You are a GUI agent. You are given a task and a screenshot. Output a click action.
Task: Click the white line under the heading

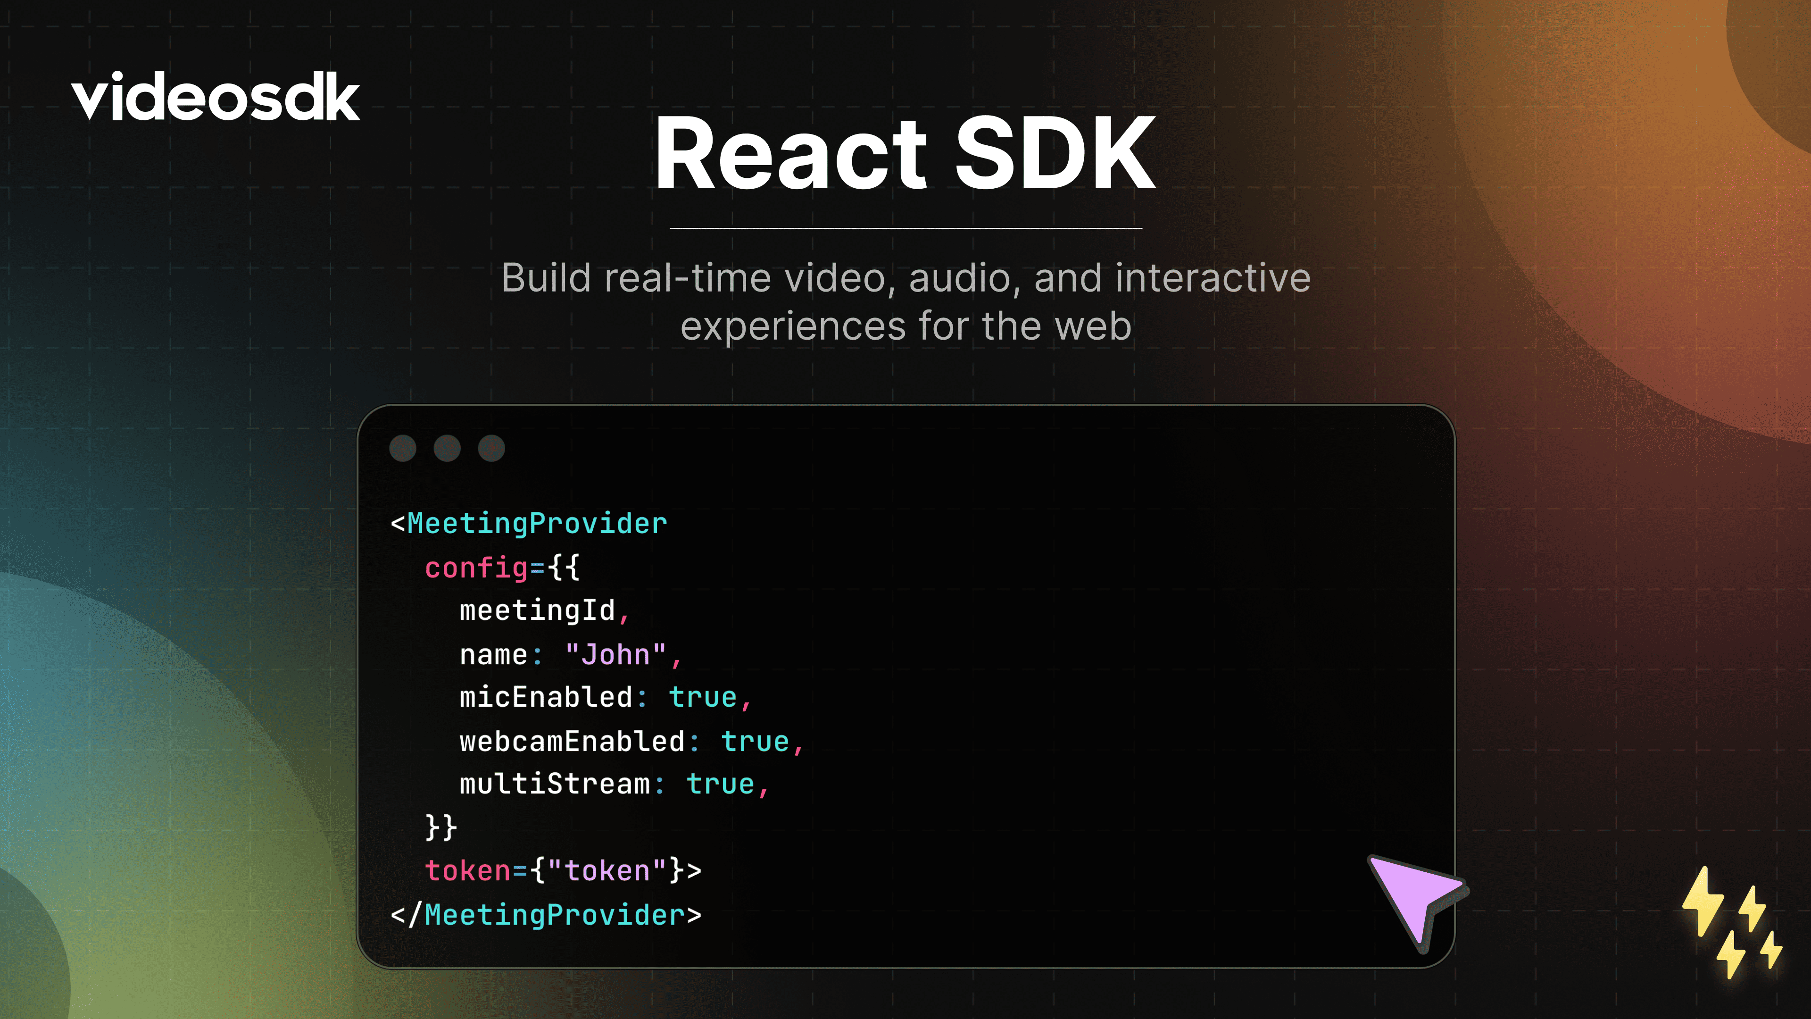point(905,228)
